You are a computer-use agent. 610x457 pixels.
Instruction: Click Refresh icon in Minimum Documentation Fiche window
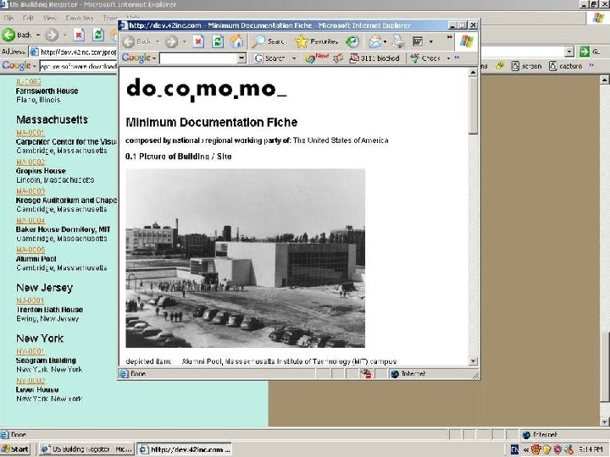(x=218, y=41)
